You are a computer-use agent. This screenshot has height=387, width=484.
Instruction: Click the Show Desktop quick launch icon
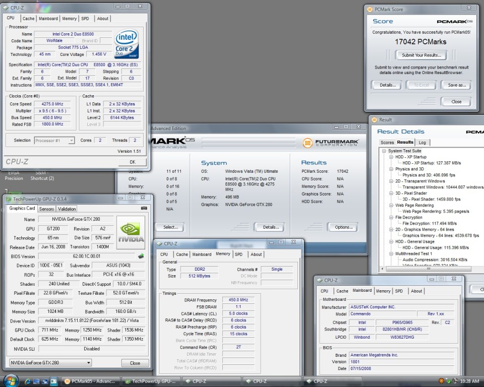[36, 381]
